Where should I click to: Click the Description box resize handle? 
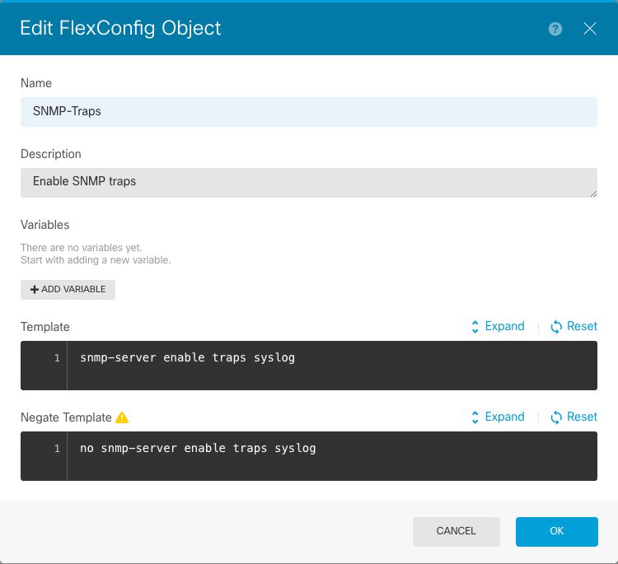(x=592, y=193)
